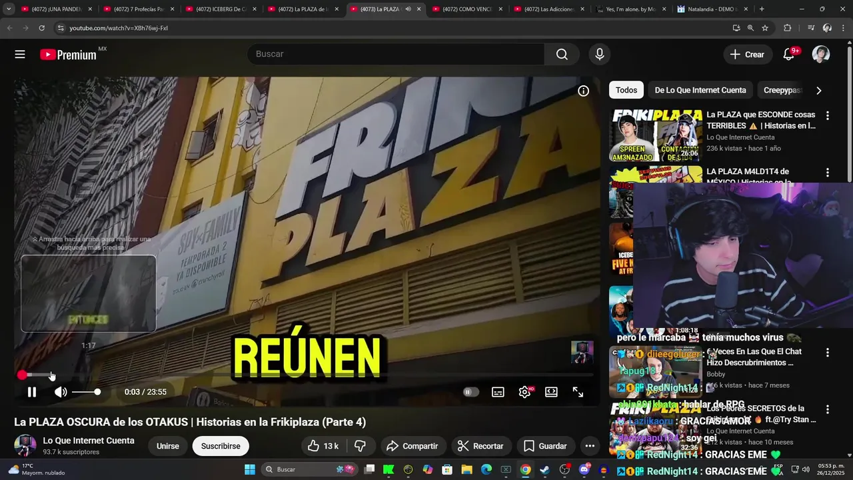The width and height of the screenshot is (853, 480).
Task: Adjust the volume slider
Action: click(x=86, y=392)
